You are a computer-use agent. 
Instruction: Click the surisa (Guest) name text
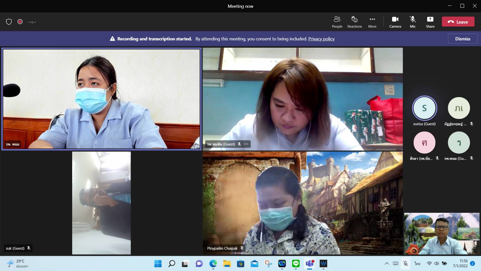point(424,124)
